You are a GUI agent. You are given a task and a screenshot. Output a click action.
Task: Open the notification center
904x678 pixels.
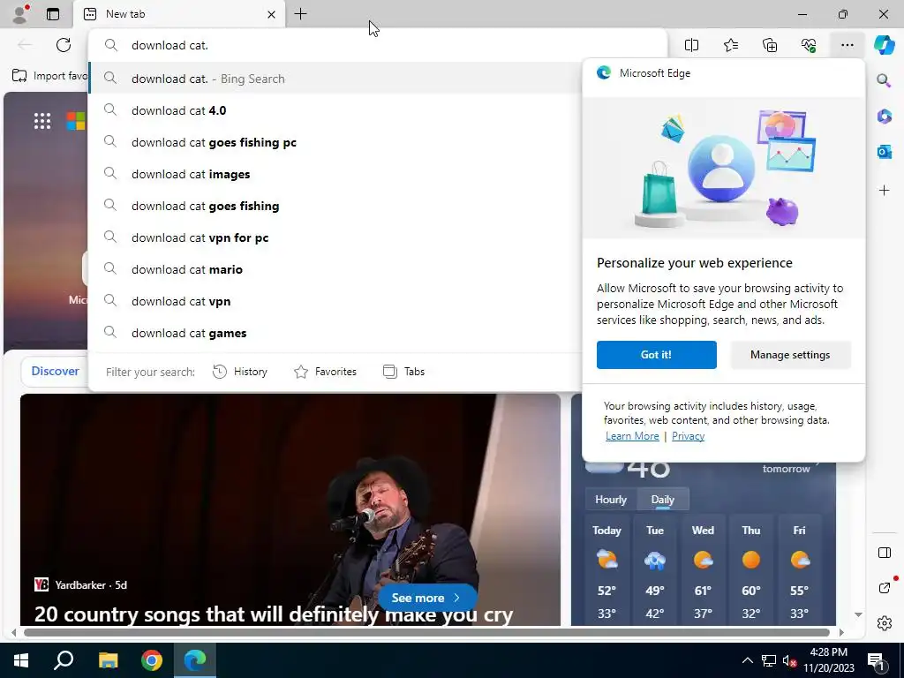coord(877,660)
